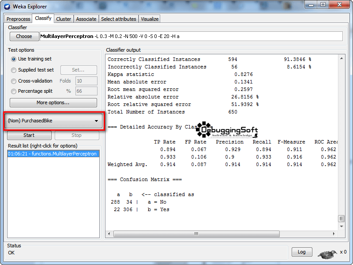Click the output scroll-up arrow
Viewport: 353px width, 265px height.
(x=341, y=58)
